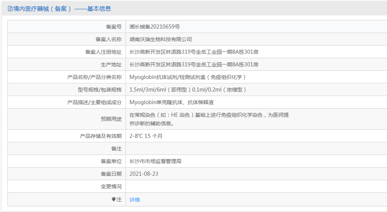Click the 备案单位 label
The width and height of the screenshot is (387, 212).
click(111, 161)
